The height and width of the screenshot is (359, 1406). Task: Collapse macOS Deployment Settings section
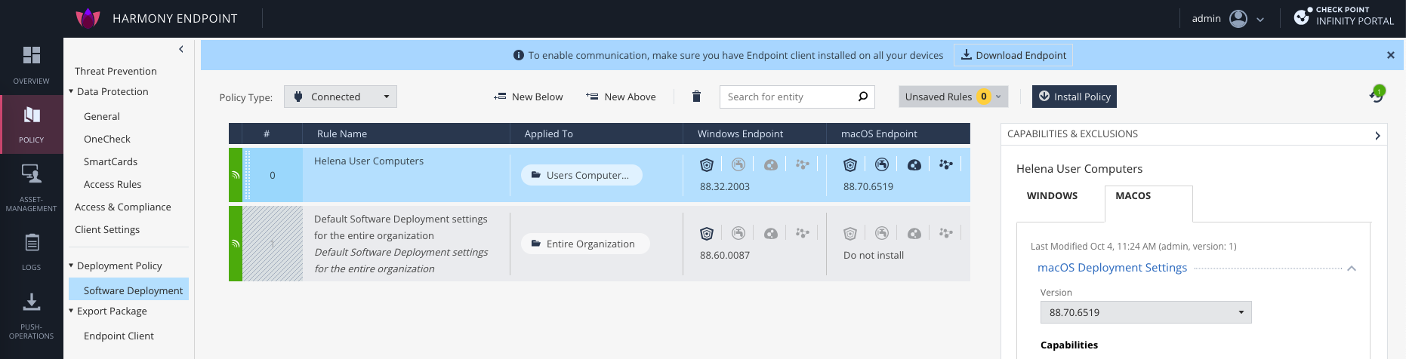1352,268
